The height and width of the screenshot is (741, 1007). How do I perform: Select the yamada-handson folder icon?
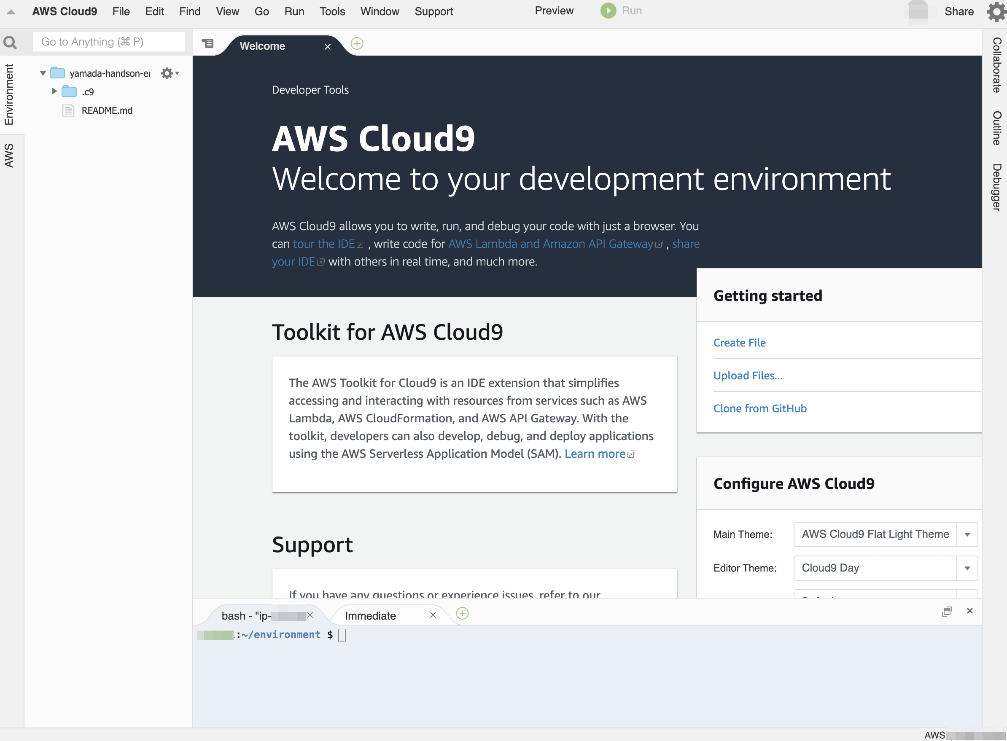pos(57,72)
